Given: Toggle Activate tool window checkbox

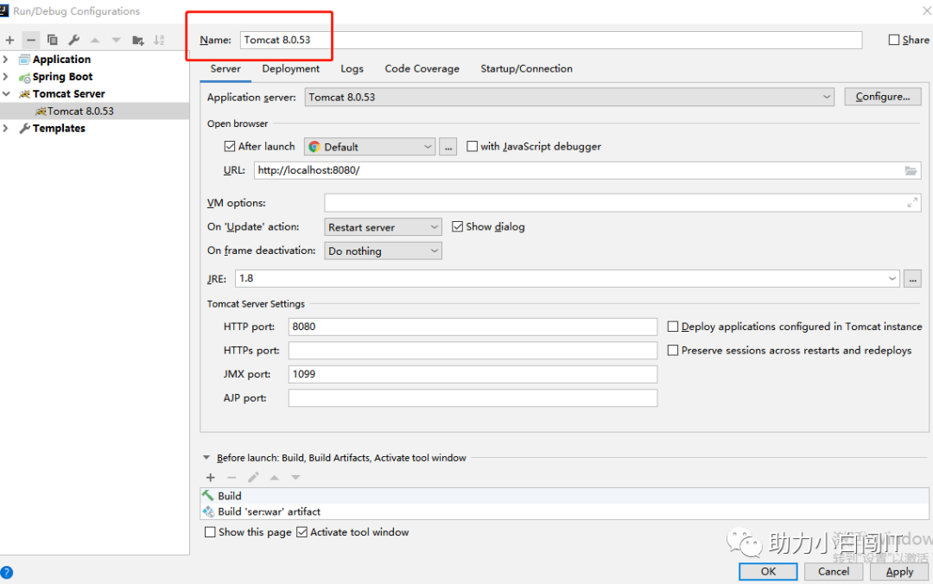Looking at the screenshot, I should point(301,532).
